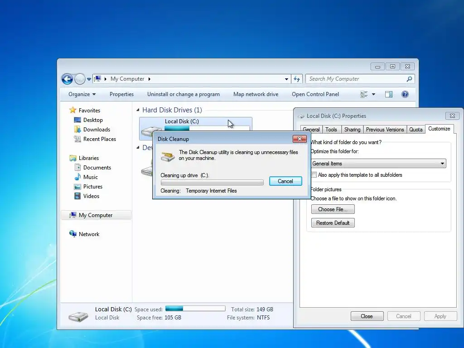Click the Space used bar in details pane
The height and width of the screenshot is (348, 464).
click(195, 309)
